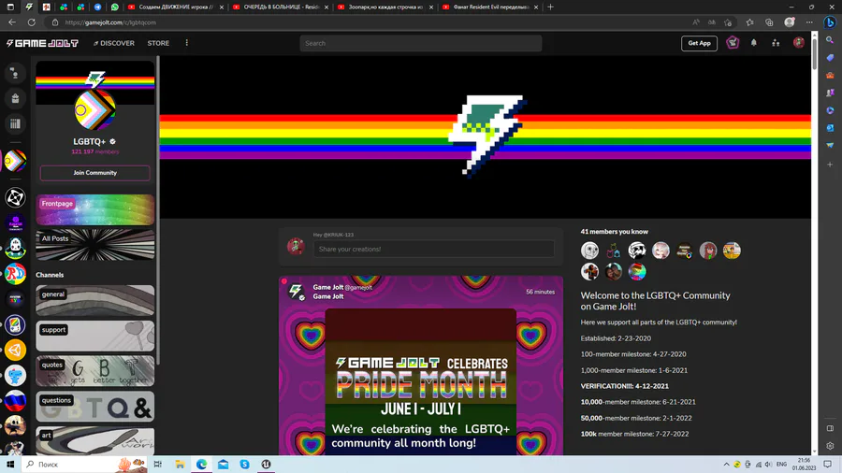Select the Frontpage channel
Viewport: 842px width, 473px height.
click(95, 209)
